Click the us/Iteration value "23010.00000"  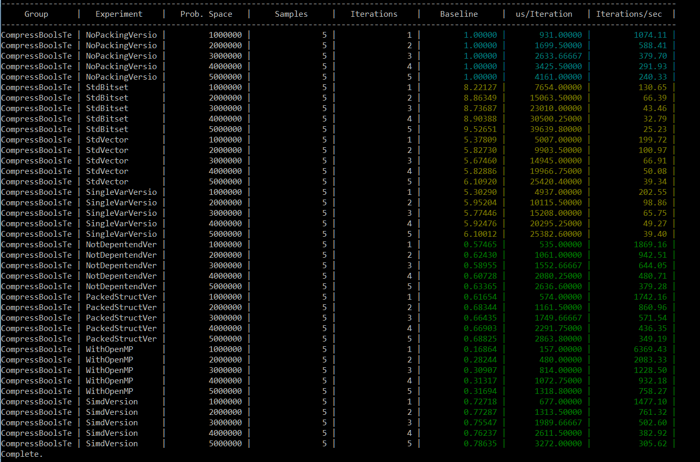[556, 108]
